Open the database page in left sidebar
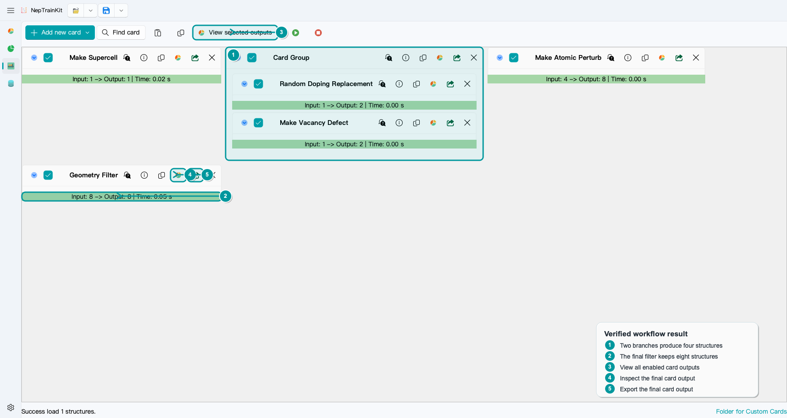The width and height of the screenshot is (787, 418). click(x=11, y=83)
